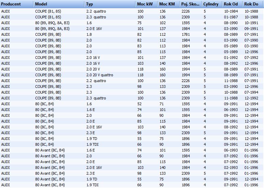The height and width of the screenshot is (190, 264).
Task: Select the '12-1992' Rok Do cell
Action: click(x=251, y=98)
